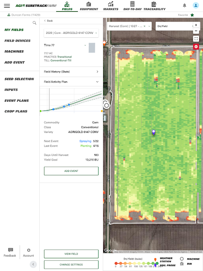
Task: Collapse the Field Activity Plan section
Action: (71, 82)
